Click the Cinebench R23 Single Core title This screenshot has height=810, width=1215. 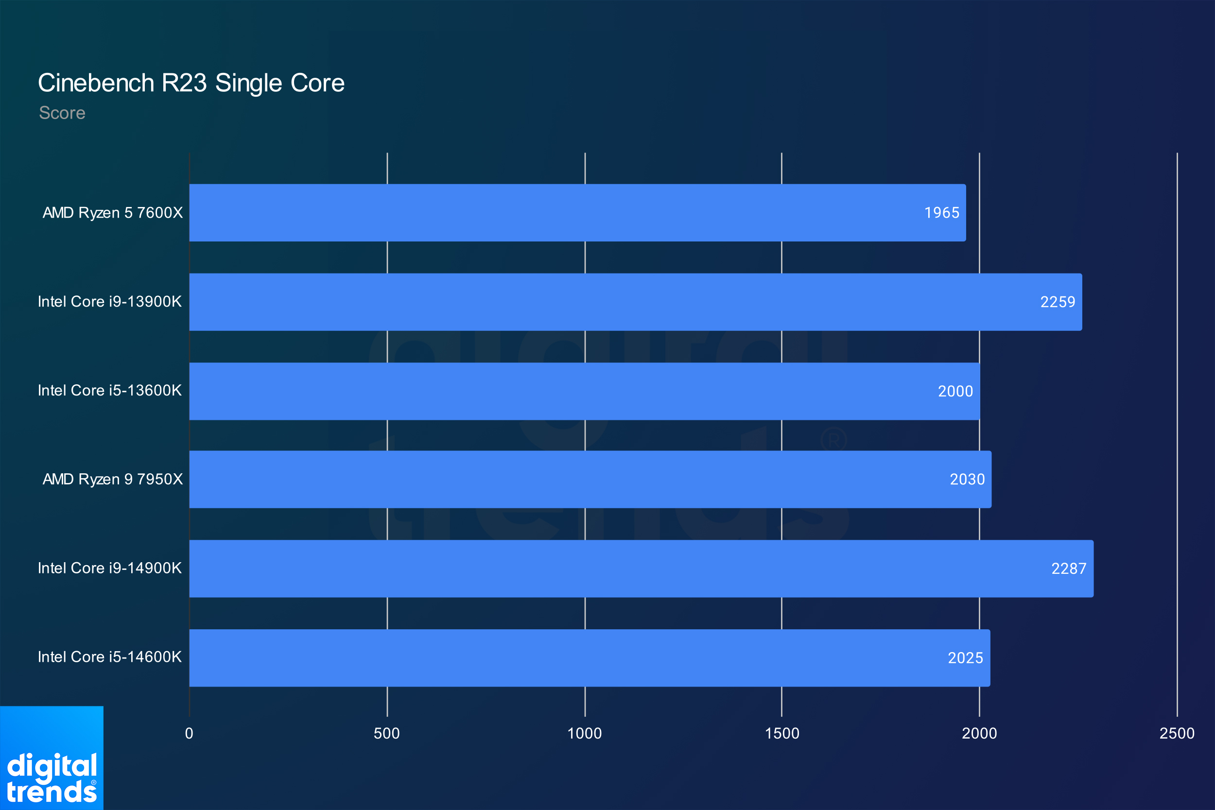click(x=191, y=83)
